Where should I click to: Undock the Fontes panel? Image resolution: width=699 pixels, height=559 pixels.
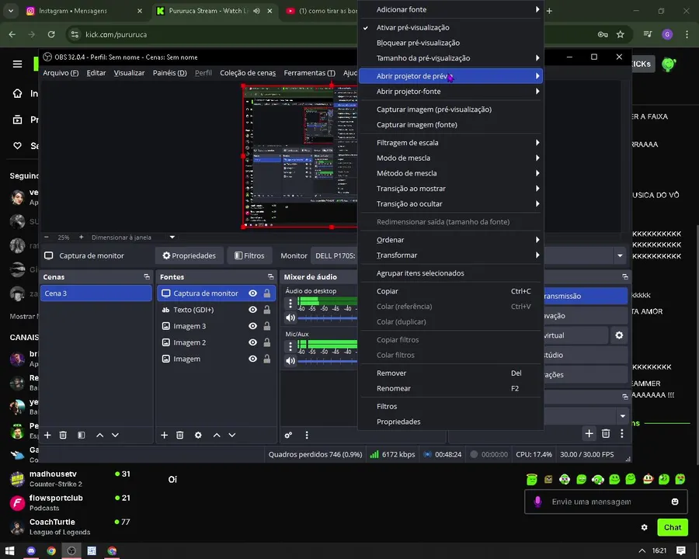[x=270, y=277]
